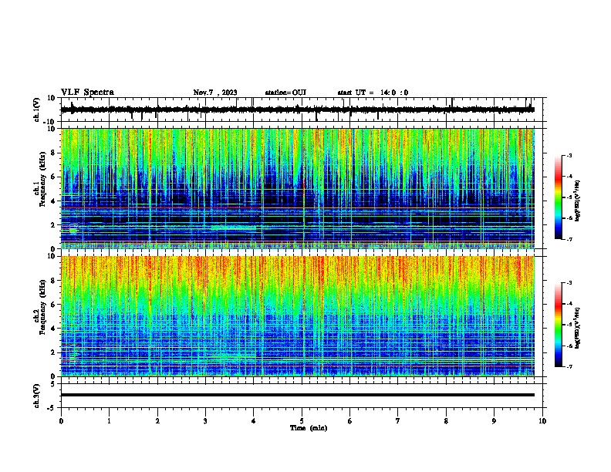Screen dimensions: 611x472
Task: Click time axis tick label "4"
Action: (x=254, y=421)
